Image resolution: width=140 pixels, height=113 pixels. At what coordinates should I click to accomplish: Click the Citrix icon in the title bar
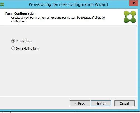point(2,4)
